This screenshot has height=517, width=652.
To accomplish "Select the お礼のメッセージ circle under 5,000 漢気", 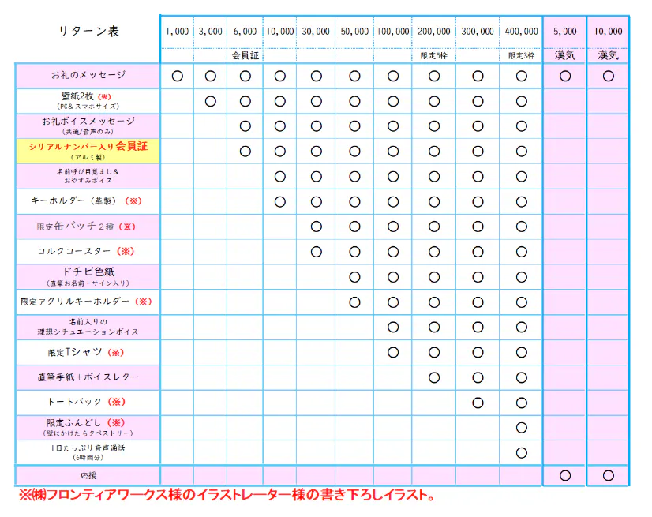I will click(564, 76).
